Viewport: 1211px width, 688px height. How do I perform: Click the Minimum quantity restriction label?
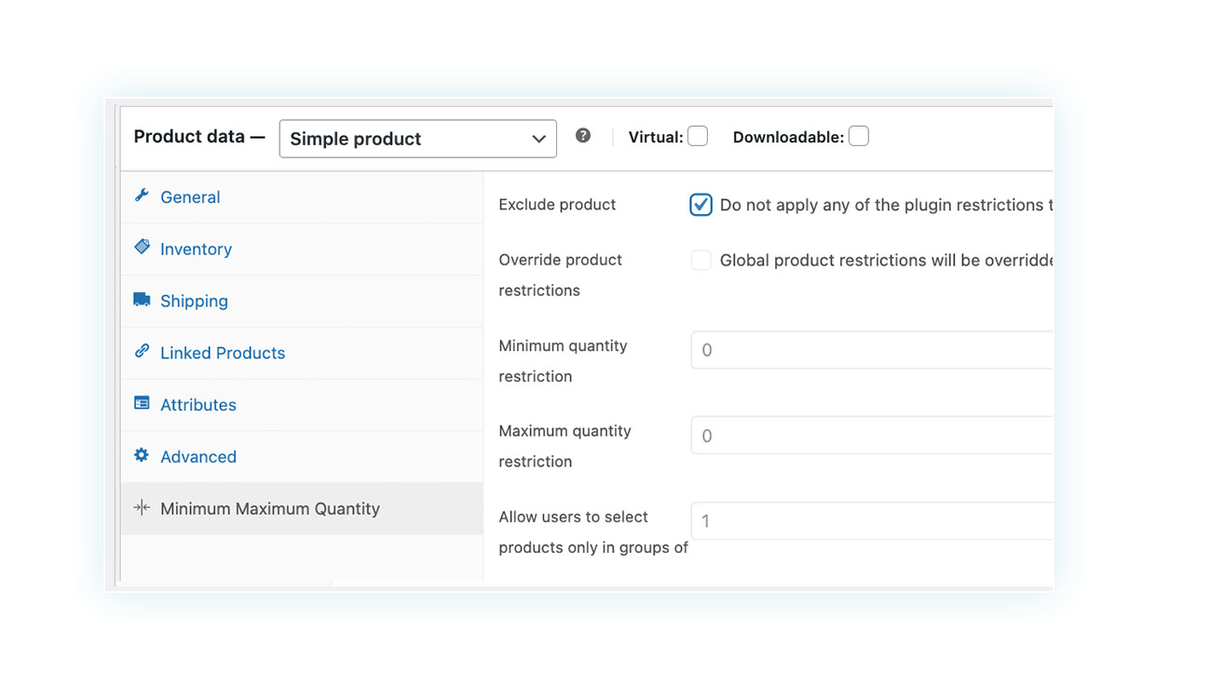pyautogui.click(x=563, y=360)
